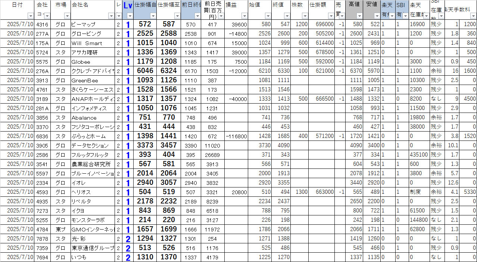The width and height of the screenshot is (477, 262).
Task: Open the 会社コード column filter dropdown
Action: tap(47, 16)
